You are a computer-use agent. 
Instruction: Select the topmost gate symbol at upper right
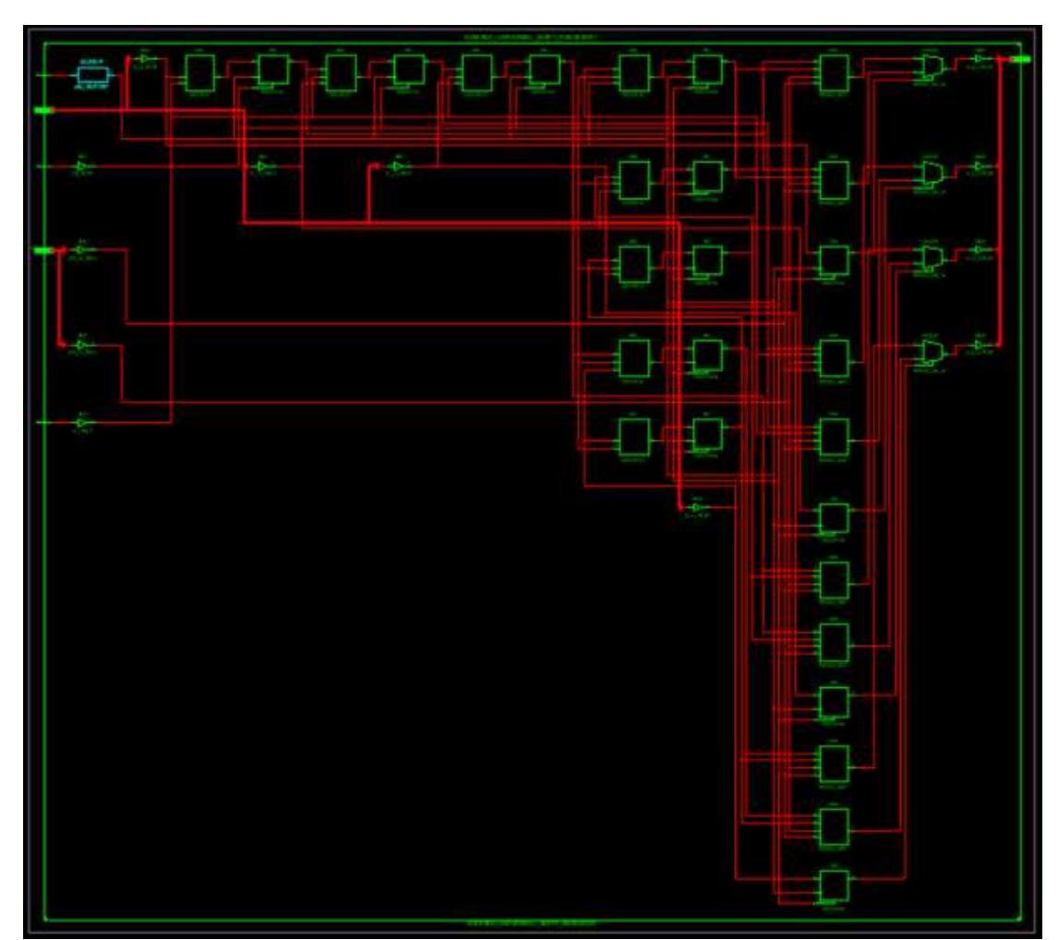coord(932,66)
